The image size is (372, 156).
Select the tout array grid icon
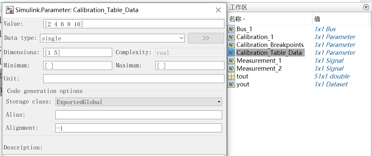click(231, 76)
